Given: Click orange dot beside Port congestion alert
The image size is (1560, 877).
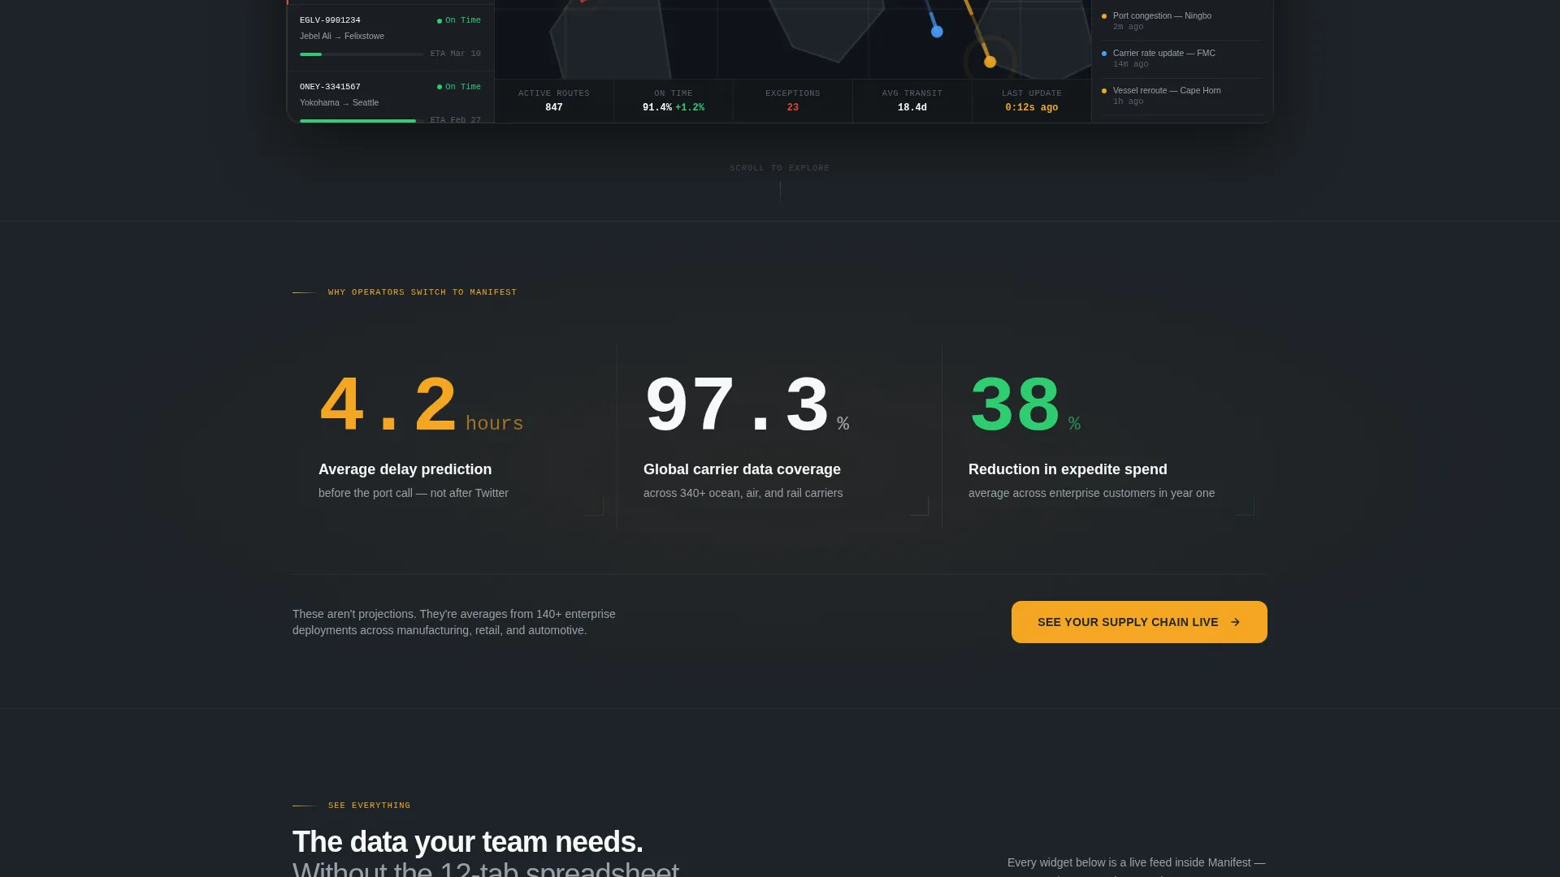Looking at the screenshot, I should coord(1104,16).
